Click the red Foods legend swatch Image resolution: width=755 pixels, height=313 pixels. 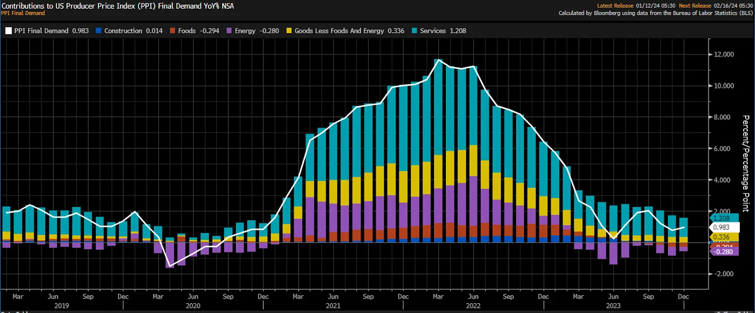pyautogui.click(x=172, y=31)
